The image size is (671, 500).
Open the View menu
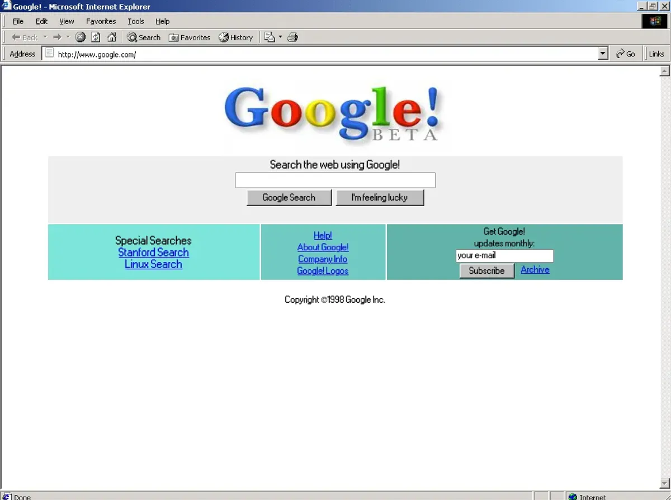pyautogui.click(x=67, y=21)
